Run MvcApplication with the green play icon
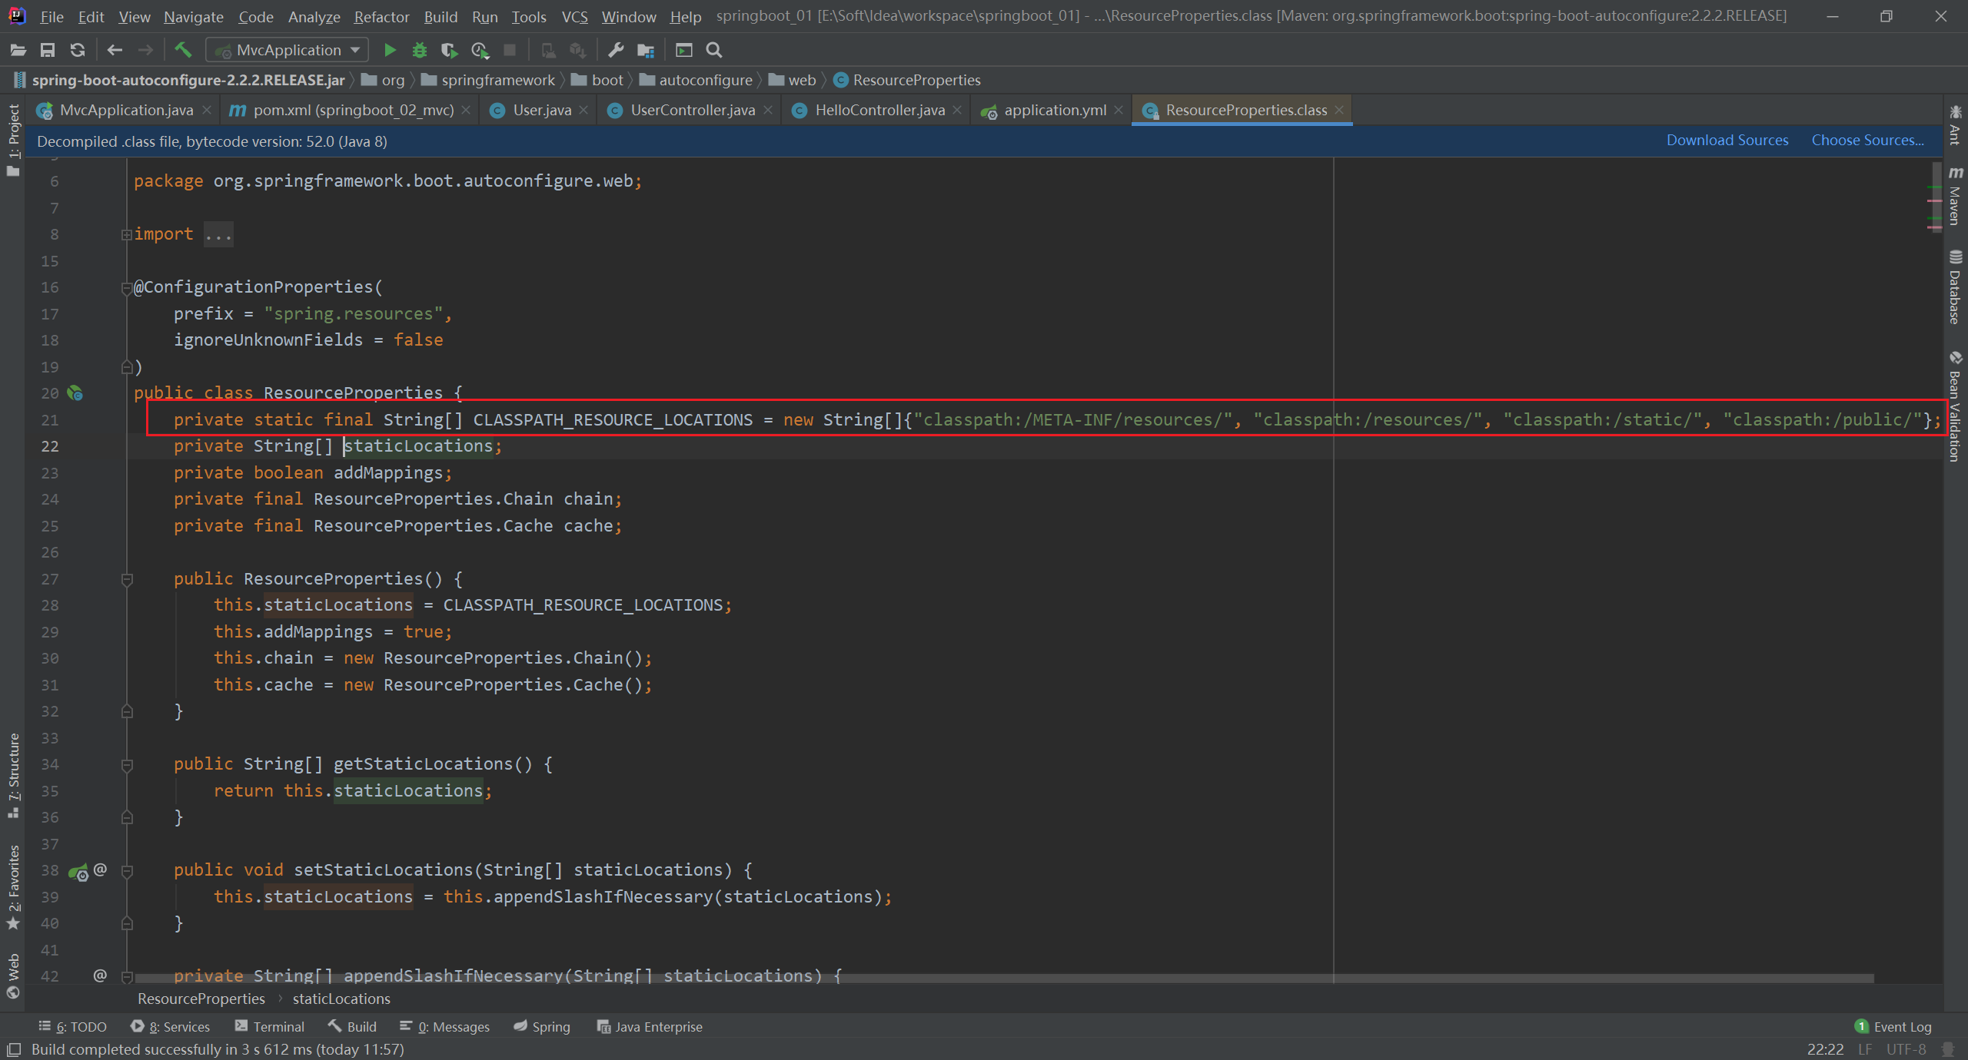This screenshot has width=1968, height=1060. [390, 50]
